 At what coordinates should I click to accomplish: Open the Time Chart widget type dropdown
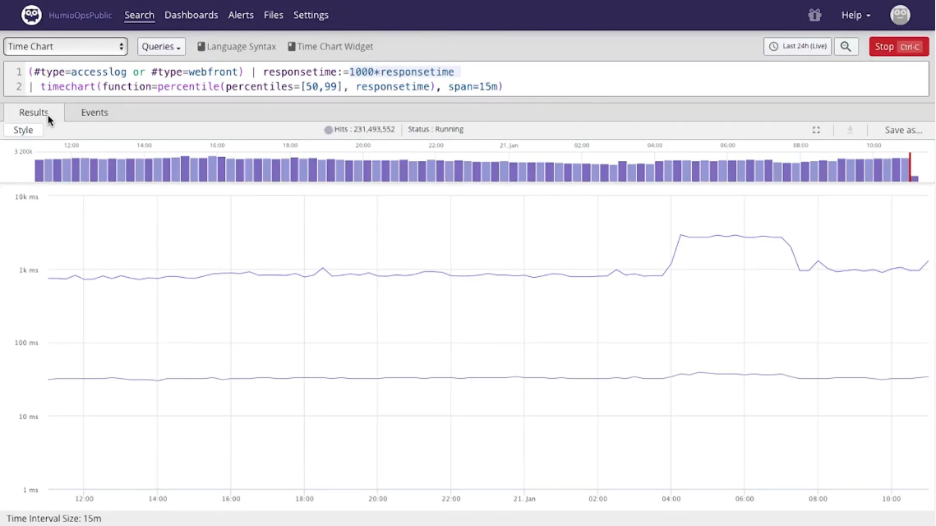click(66, 47)
